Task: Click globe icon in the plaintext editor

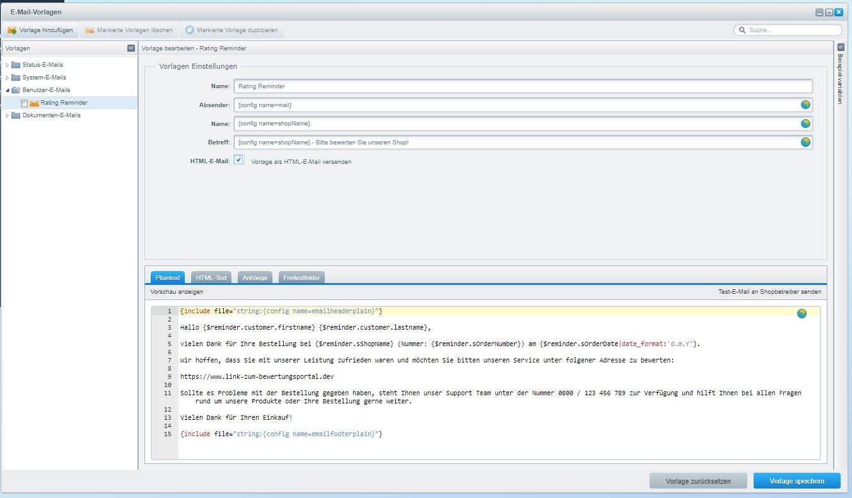Action: pyautogui.click(x=802, y=313)
